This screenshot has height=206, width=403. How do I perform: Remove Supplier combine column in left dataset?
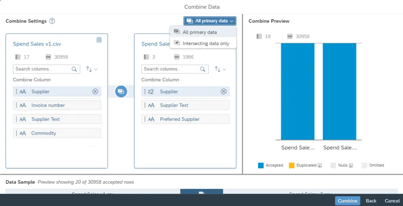95,91
